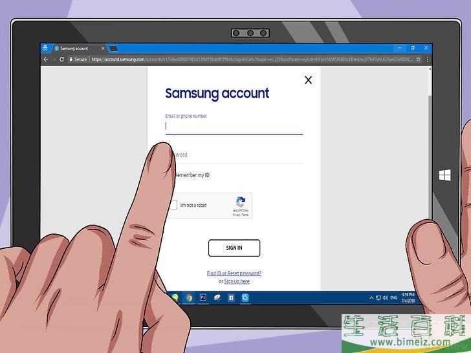The height and width of the screenshot is (353, 471).
Task: Select the Samsung account browser tab
Action: tap(79, 48)
